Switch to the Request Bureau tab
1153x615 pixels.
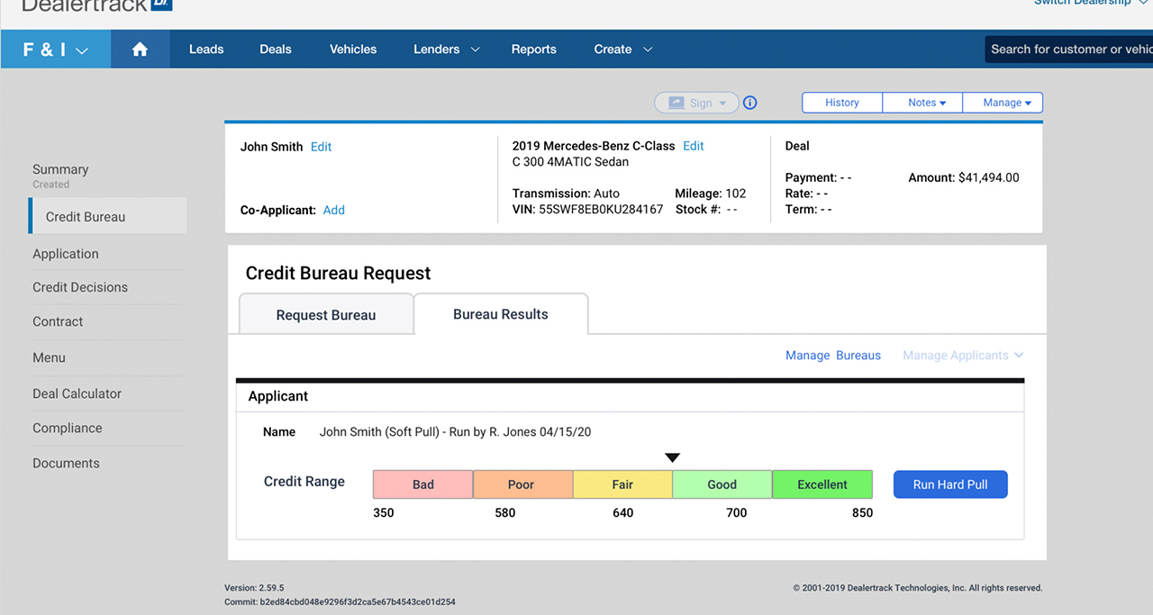coord(326,315)
